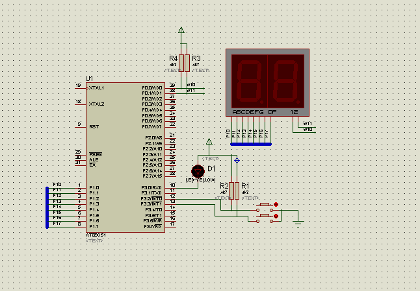Screen dimensions: 420x291
Task: Click the R1 reference label
Action: pos(245,186)
